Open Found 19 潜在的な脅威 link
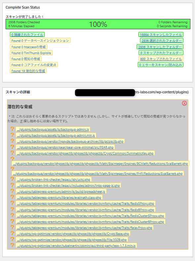195x261 pixels. click(28, 71)
